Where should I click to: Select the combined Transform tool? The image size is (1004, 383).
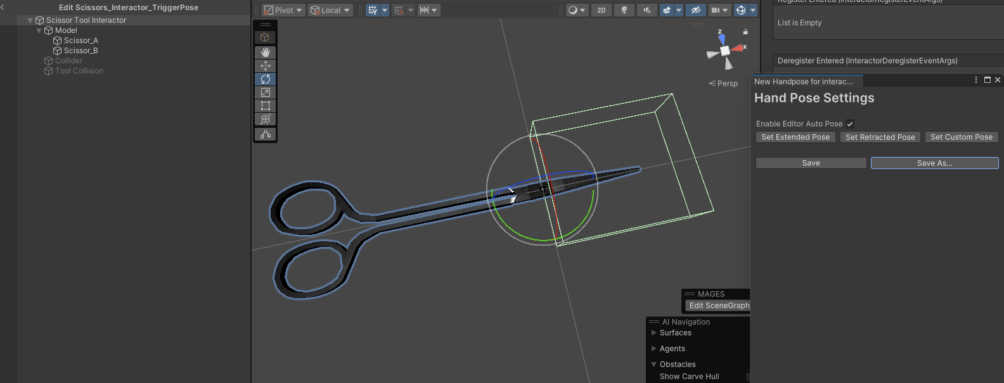(265, 119)
